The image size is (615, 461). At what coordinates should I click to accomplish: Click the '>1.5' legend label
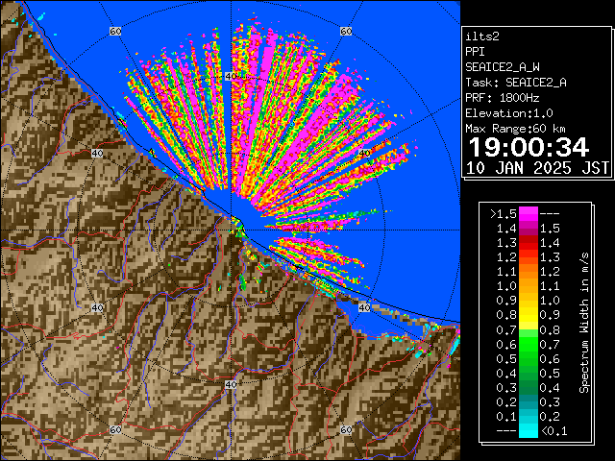tap(504, 214)
